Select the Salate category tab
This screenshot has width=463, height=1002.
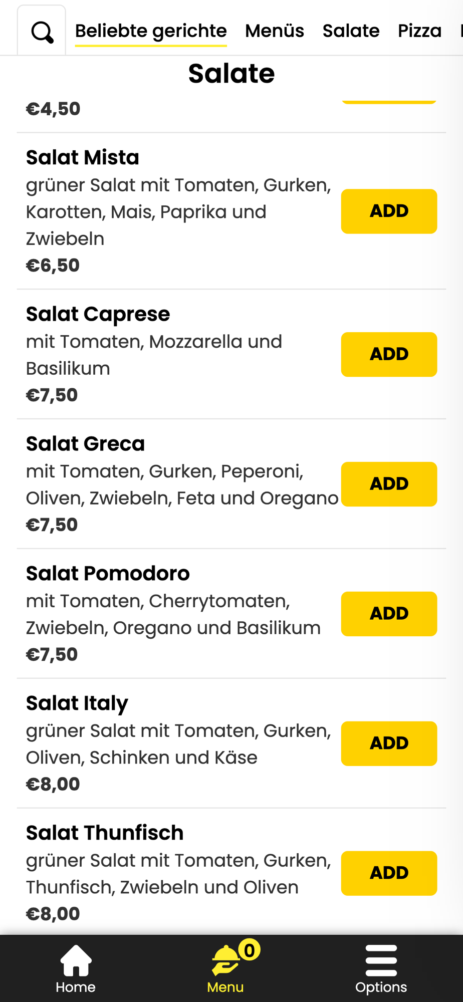[351, 31]
